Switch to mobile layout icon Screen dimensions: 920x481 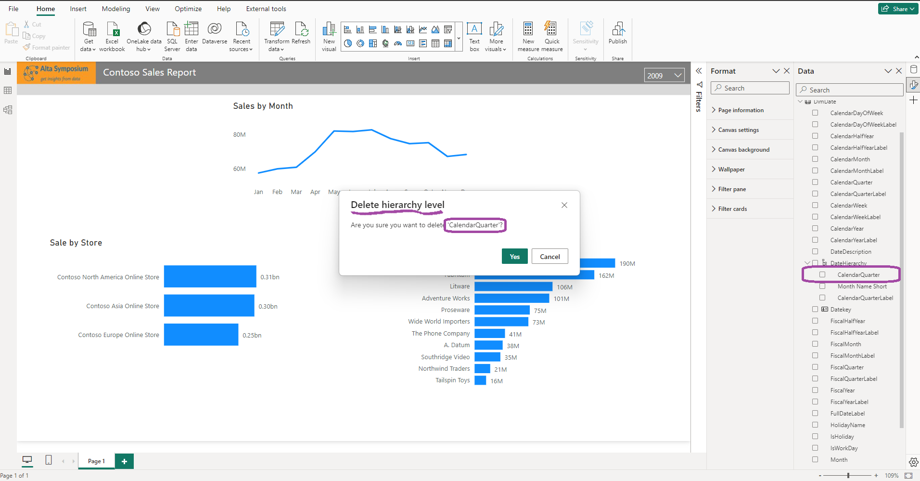(49, 460)
